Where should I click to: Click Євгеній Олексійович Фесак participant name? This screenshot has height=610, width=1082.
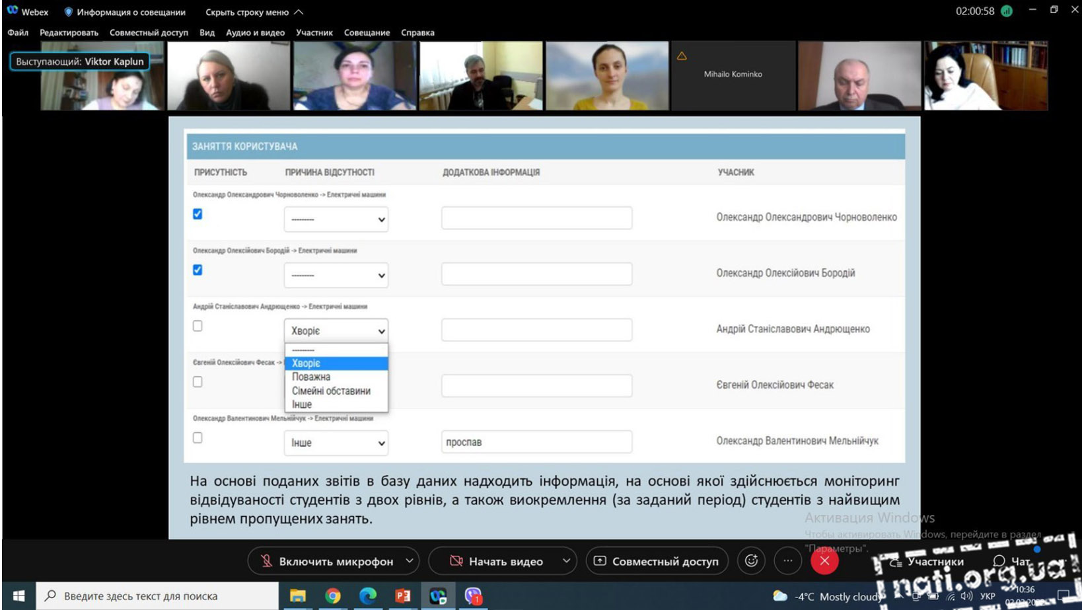click(x=775, y=385)
